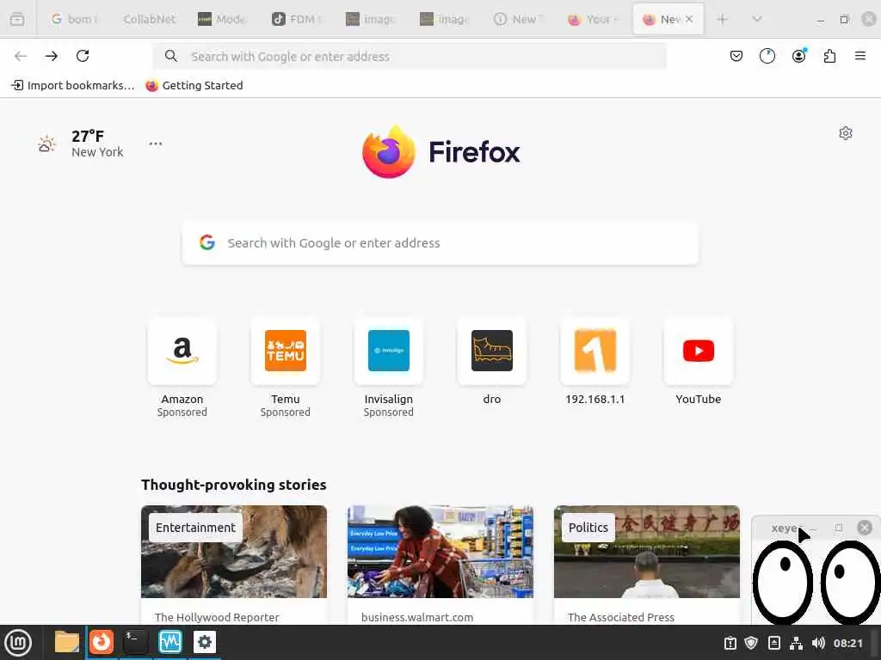This screenshot has height=660, width=881.
Task: Switch to the 'Your' Firefox tab
Action: coord(593,19)
